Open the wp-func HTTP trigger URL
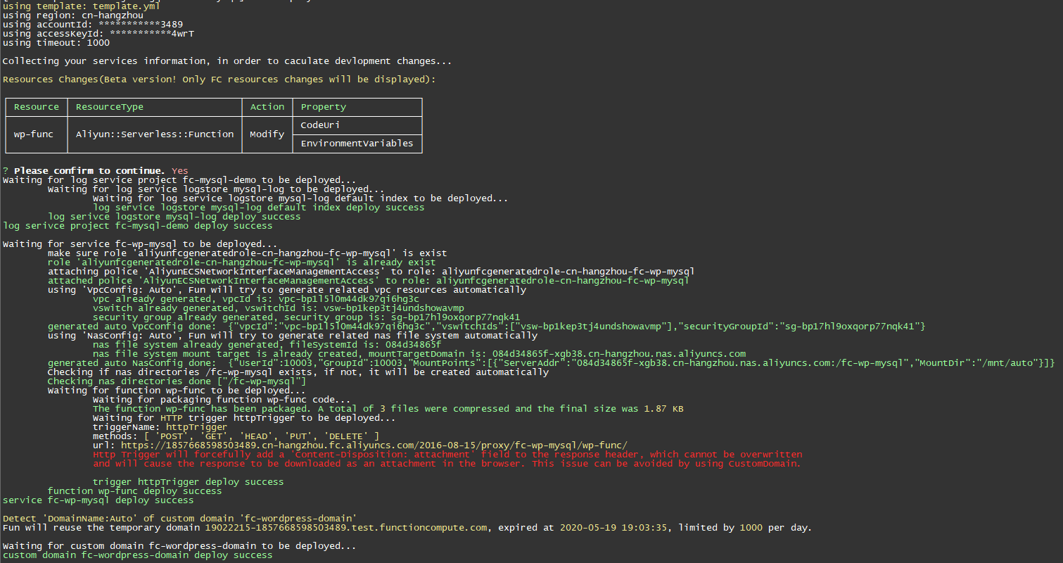1063x563 pixels. tap(374, 445)
